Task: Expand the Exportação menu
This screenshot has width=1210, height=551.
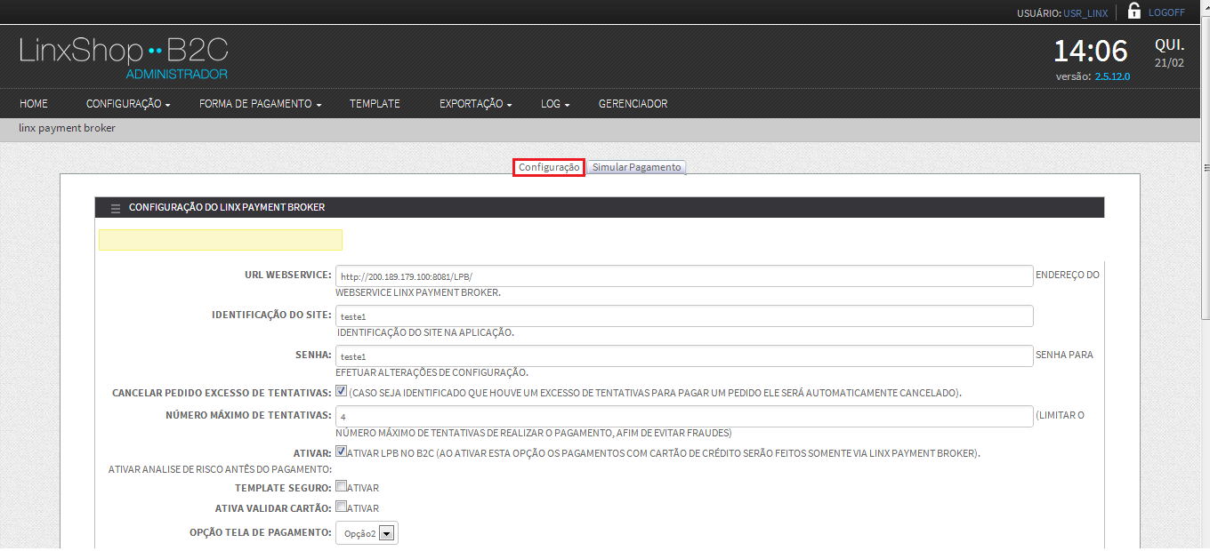Action: point(476,104)
